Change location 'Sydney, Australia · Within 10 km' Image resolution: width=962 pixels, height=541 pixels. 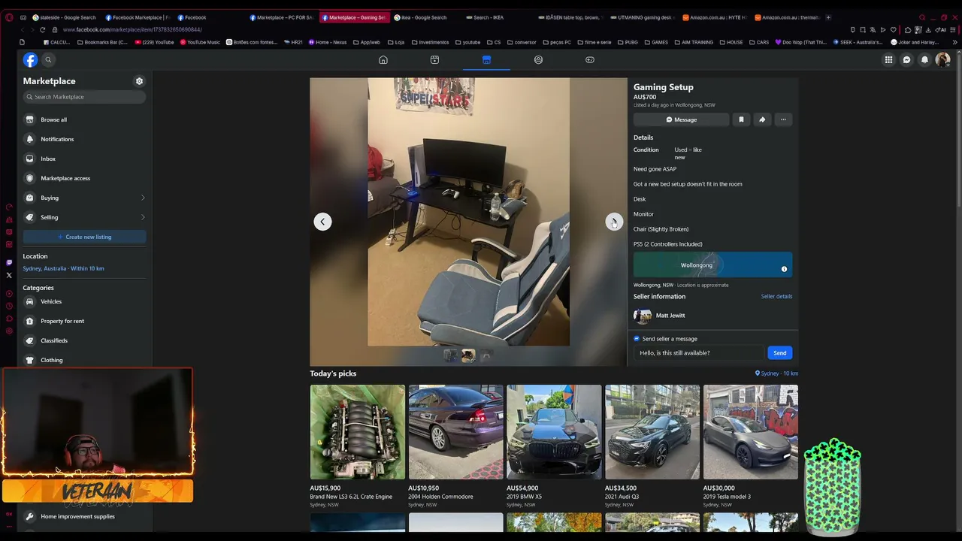(x=63, y=268)
